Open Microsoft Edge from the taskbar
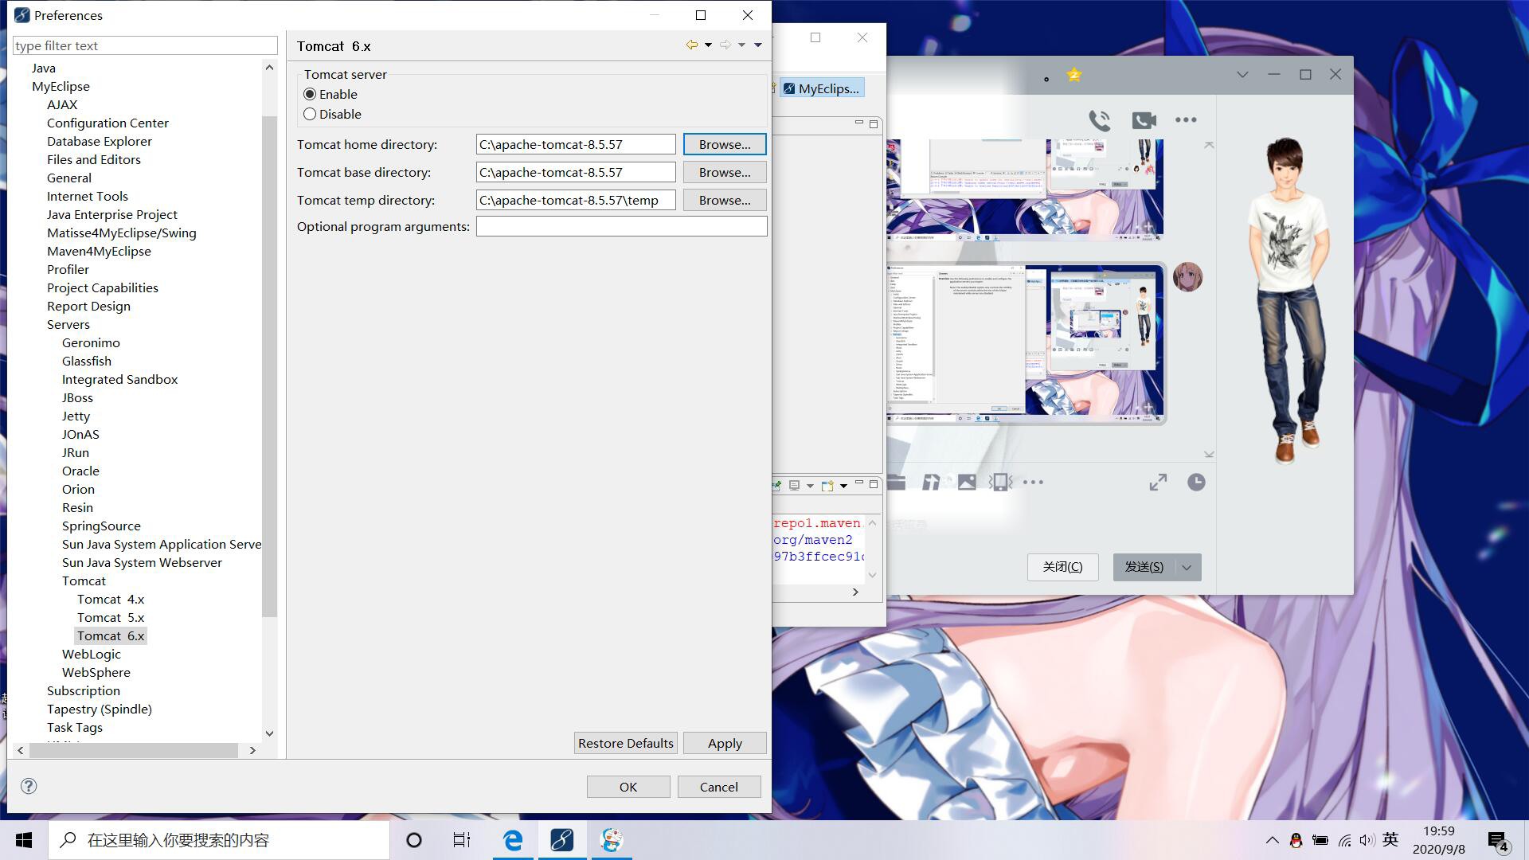The width and height of the screenshot is (1529, 860). pyautogui.click(x=513, y=840)
